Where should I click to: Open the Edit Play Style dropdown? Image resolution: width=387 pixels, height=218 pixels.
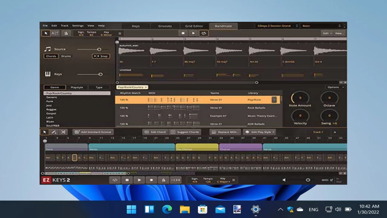pos(259,132)
